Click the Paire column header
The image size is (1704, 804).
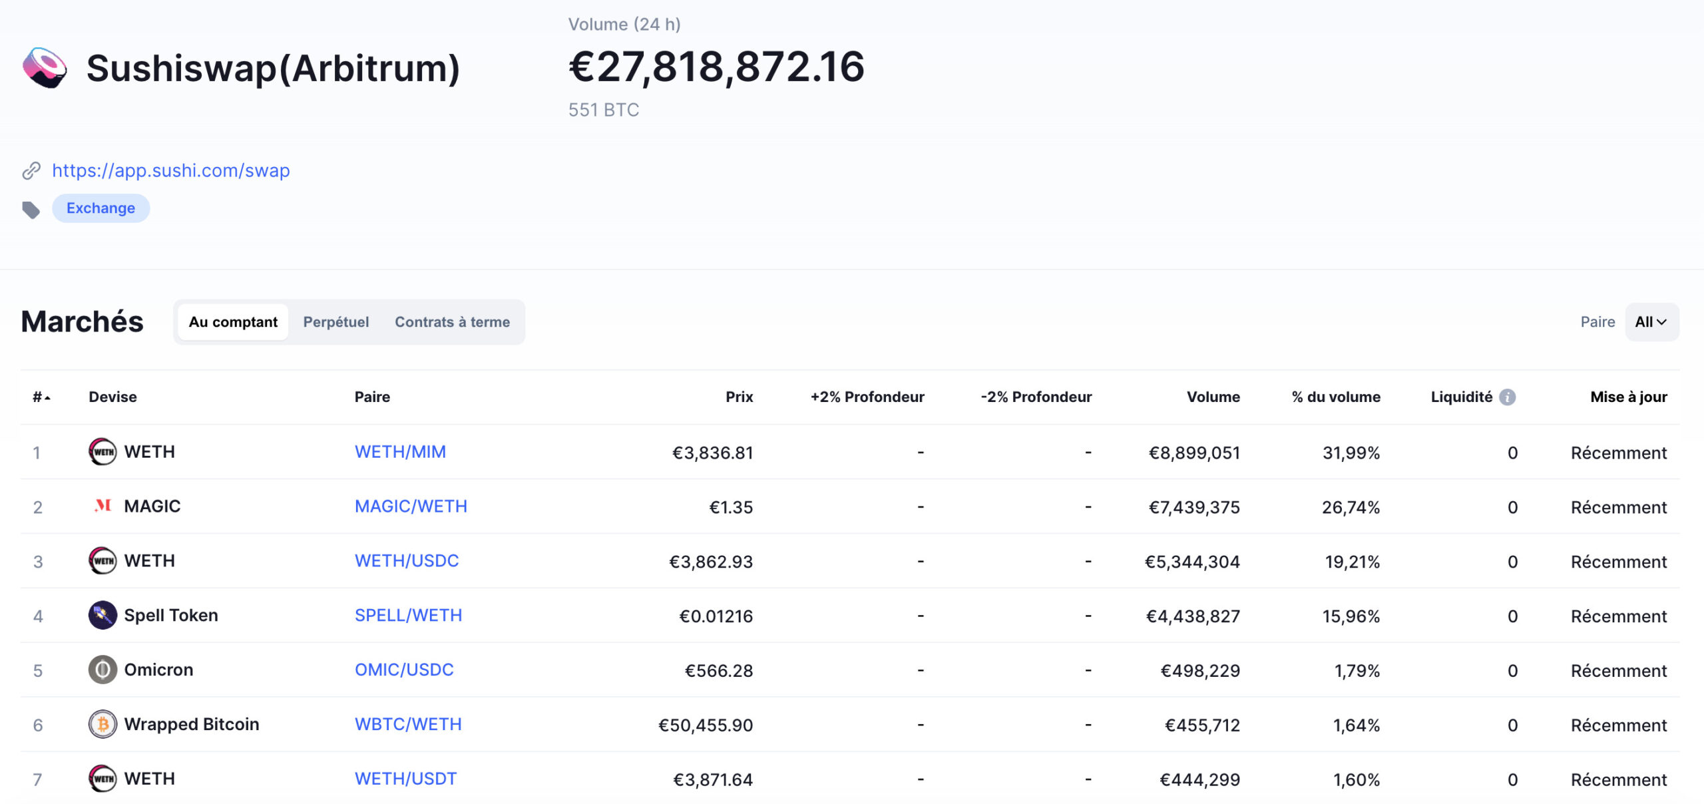[x=373, y=397]
